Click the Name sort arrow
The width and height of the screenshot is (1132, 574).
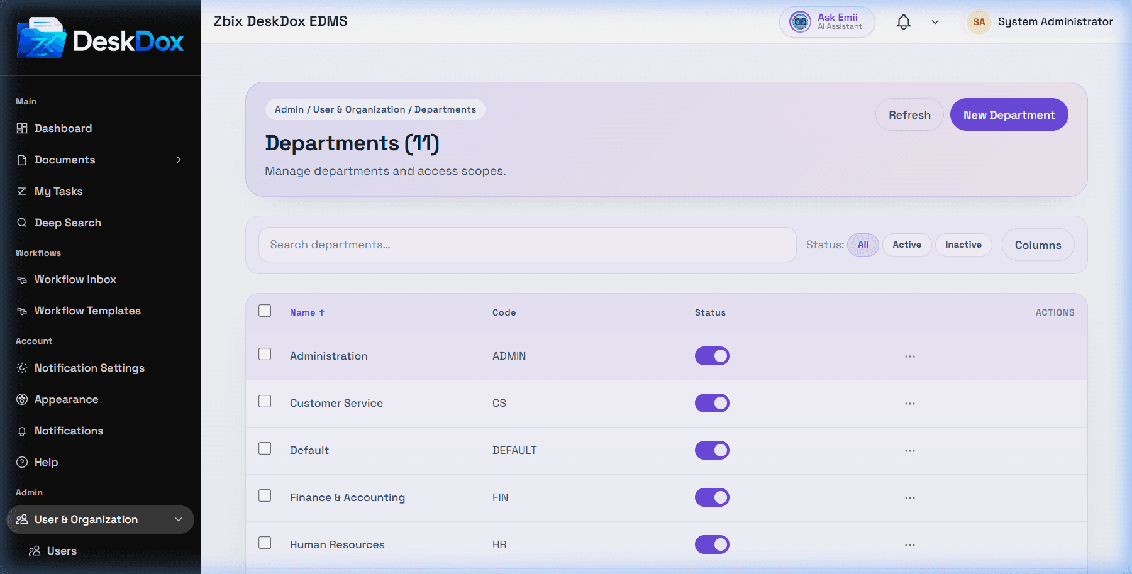322,312
